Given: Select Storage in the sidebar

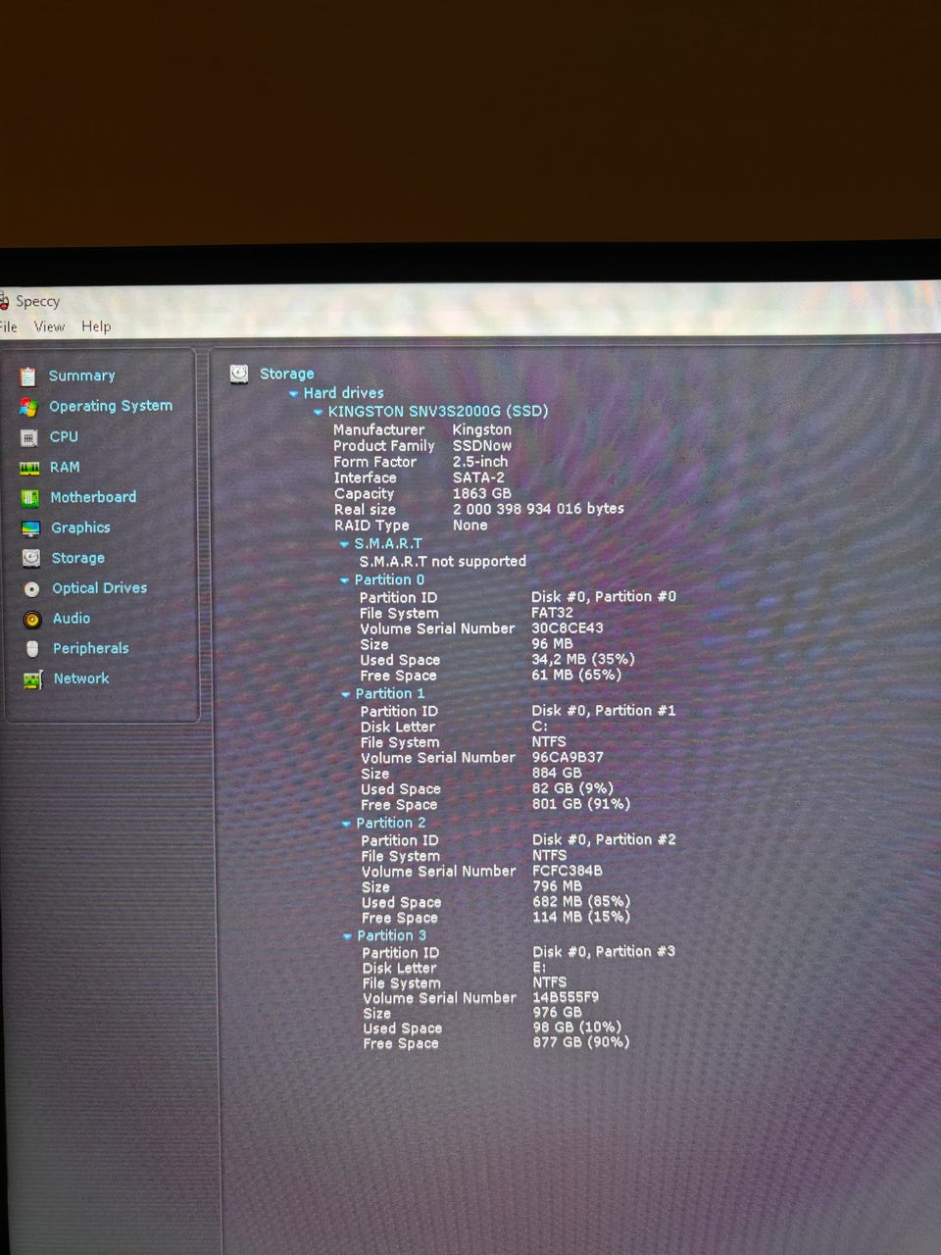Looking at the screenshot, I should click(x=77, y=558).
